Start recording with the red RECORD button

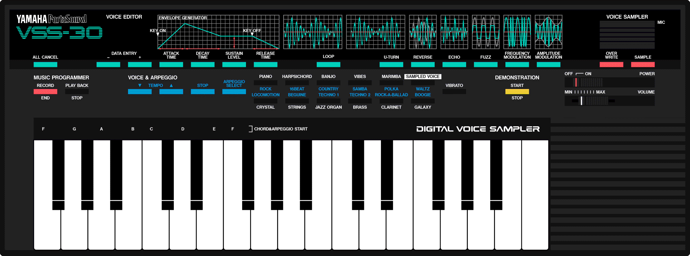pos(45,92)
